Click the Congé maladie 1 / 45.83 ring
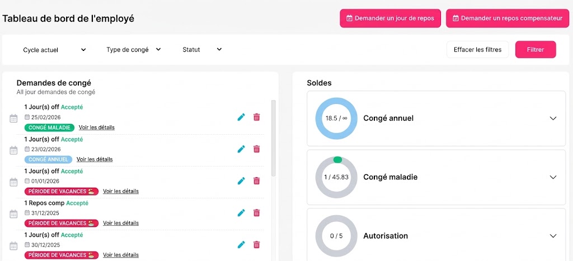 coord(336,177)
